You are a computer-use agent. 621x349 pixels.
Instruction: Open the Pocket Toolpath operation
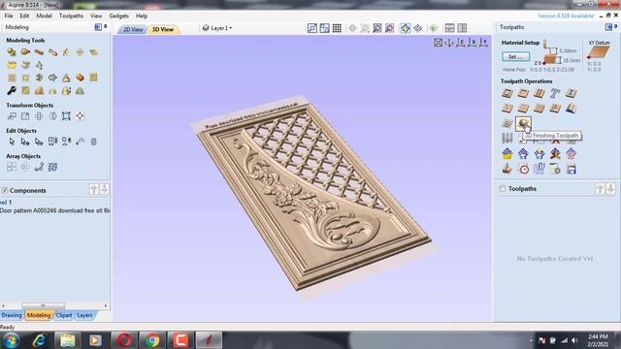pos(523,93)
